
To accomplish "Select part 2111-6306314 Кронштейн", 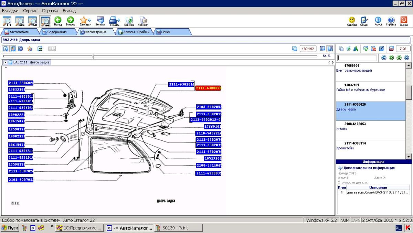I will point(371,150).
